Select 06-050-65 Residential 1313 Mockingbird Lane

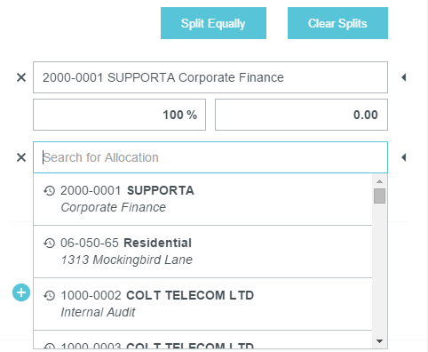pyautogui.click(x=202, y=252)
